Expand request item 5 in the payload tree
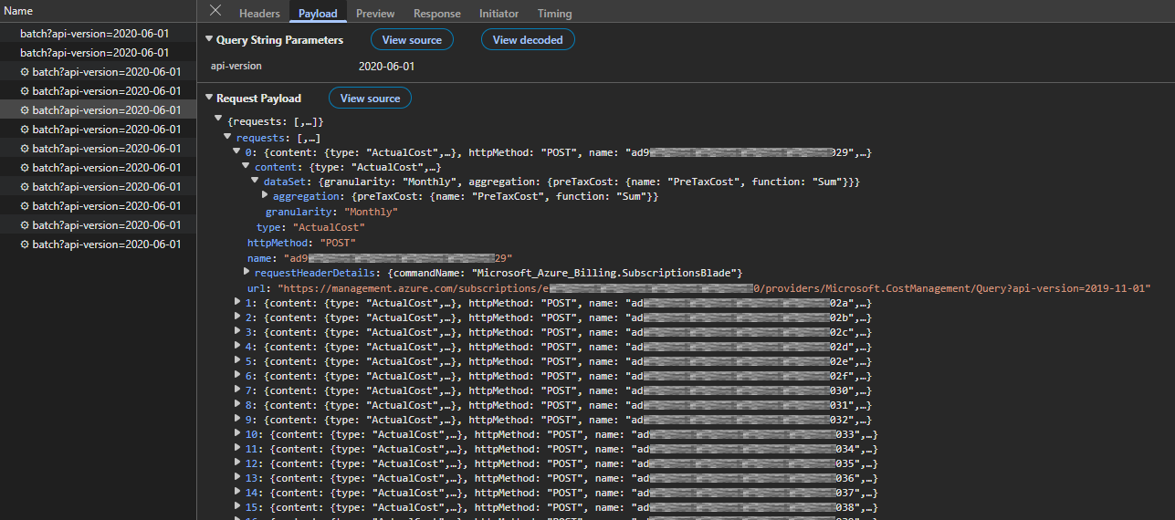The width and height of the screenshot is (1175, 520). 237,361
